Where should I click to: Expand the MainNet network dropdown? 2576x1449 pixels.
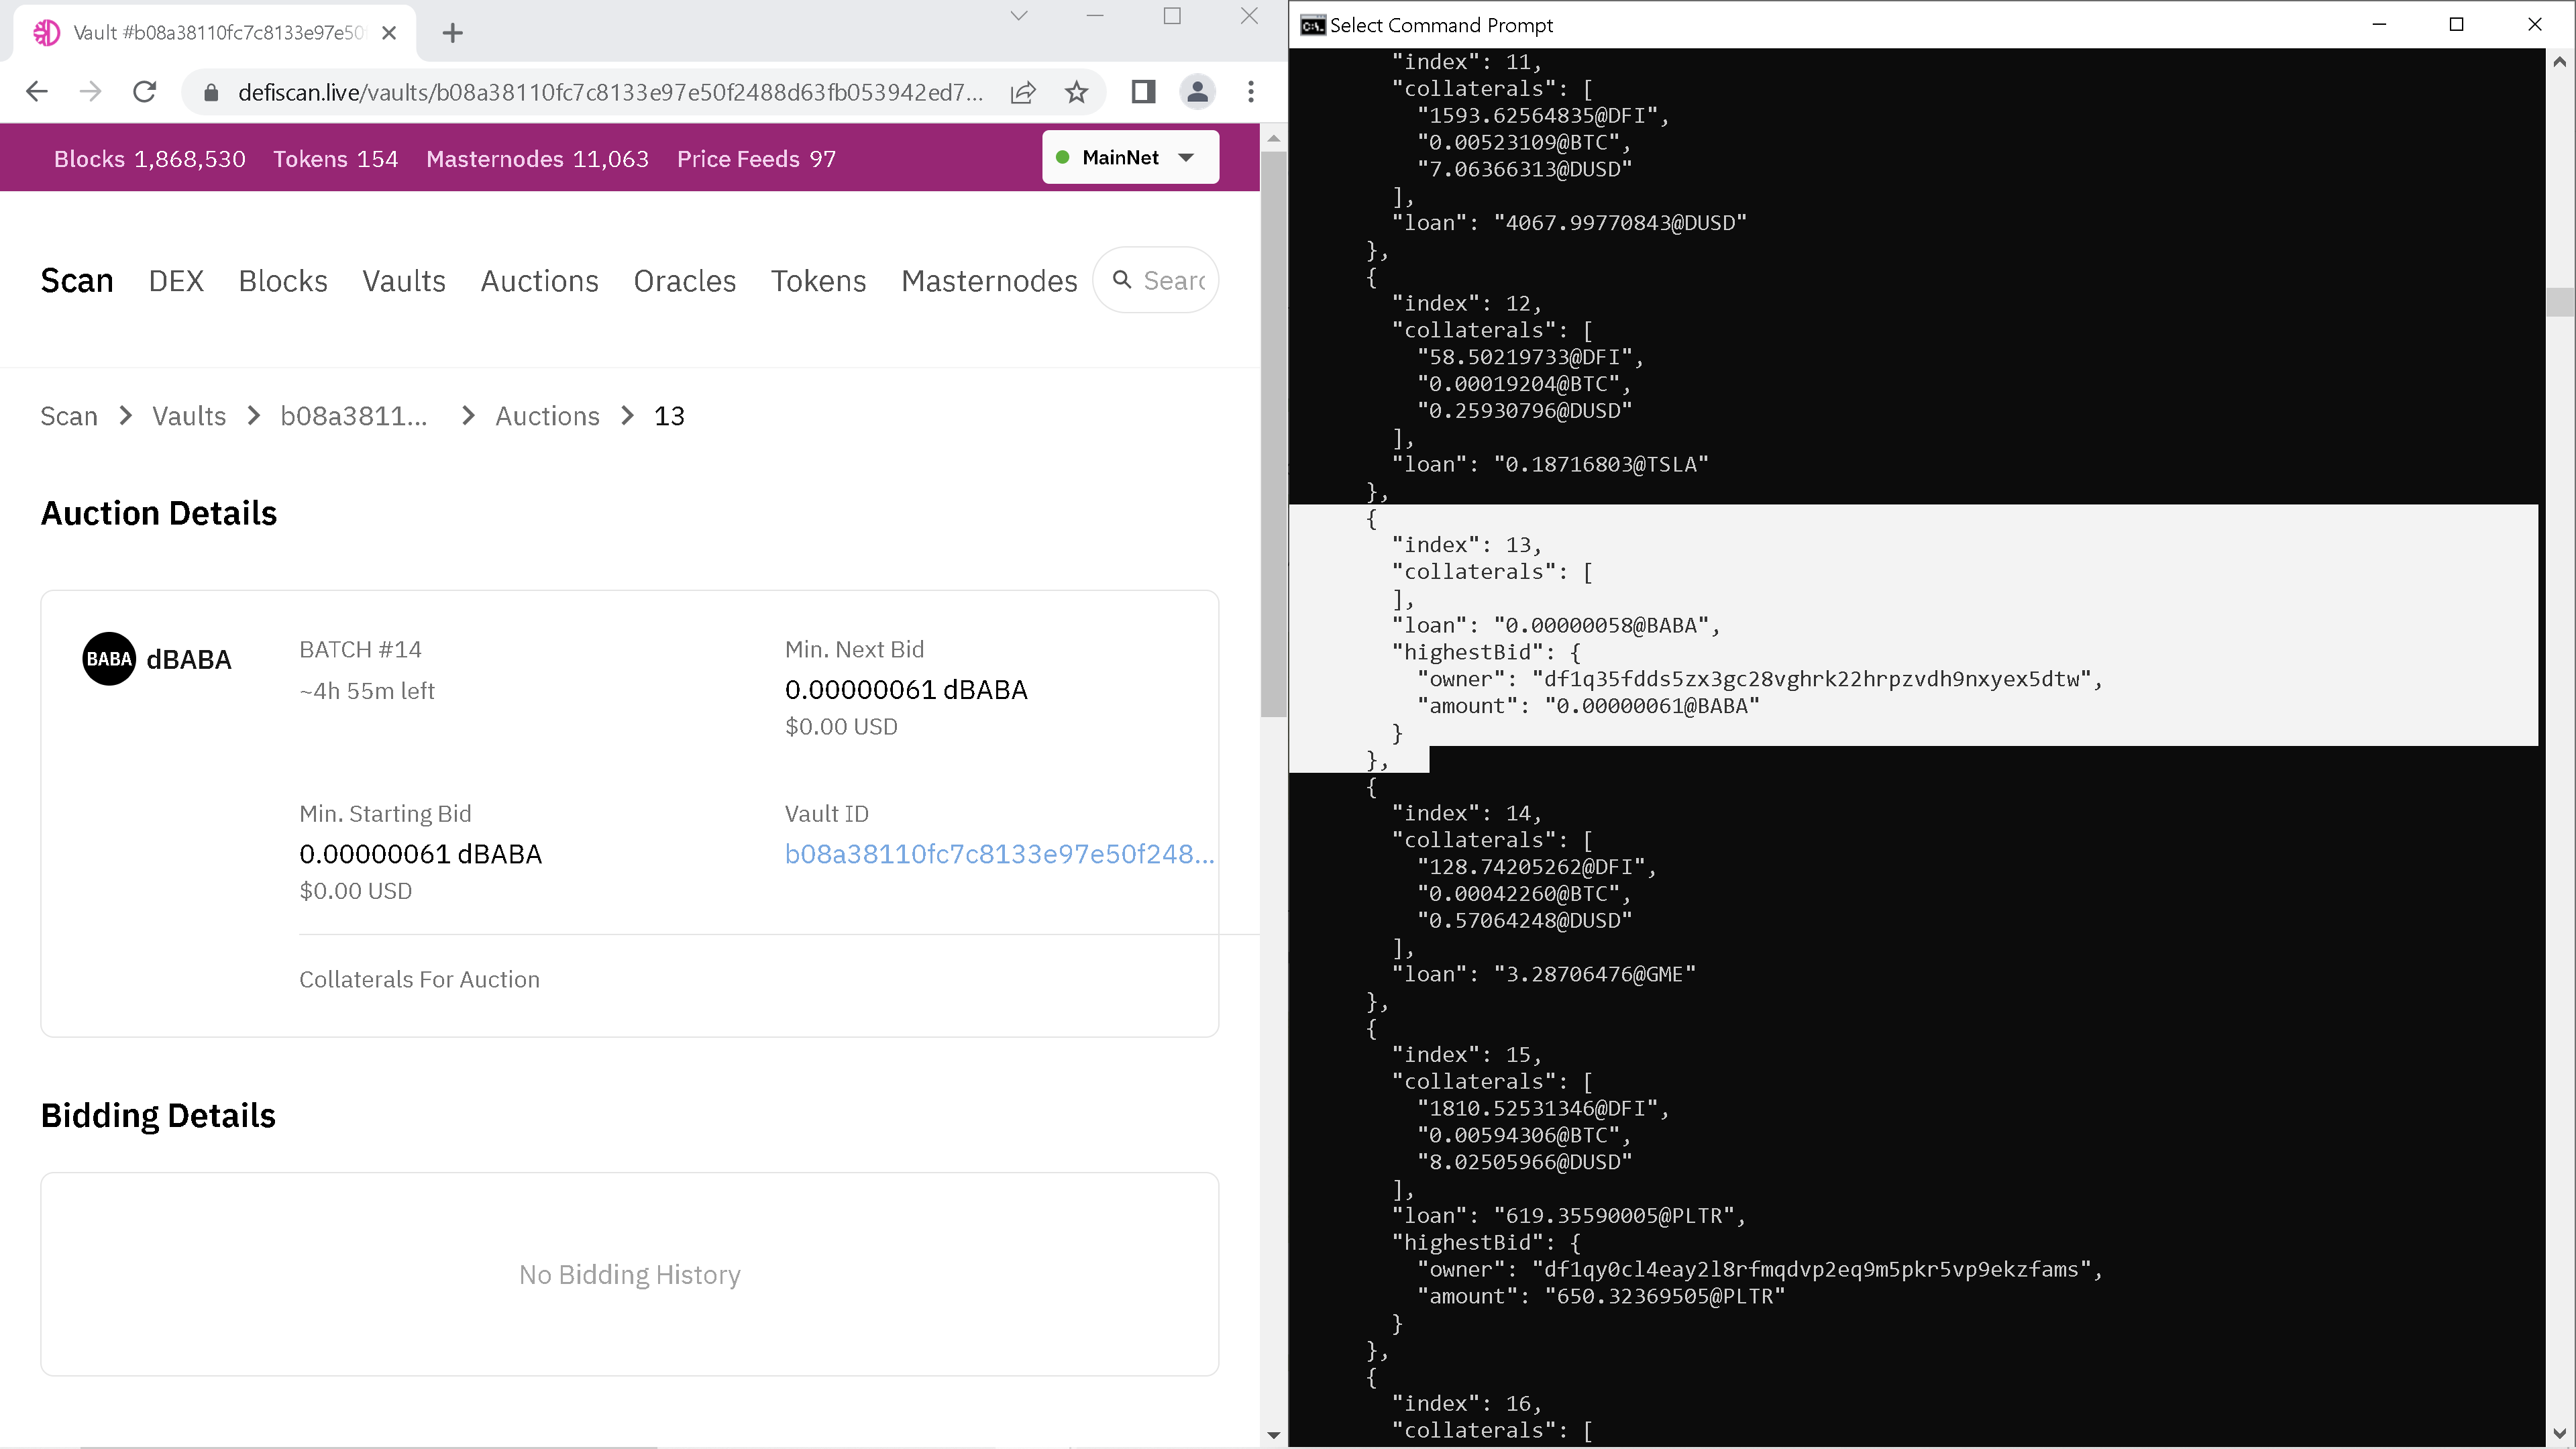tap(1130, 157)
